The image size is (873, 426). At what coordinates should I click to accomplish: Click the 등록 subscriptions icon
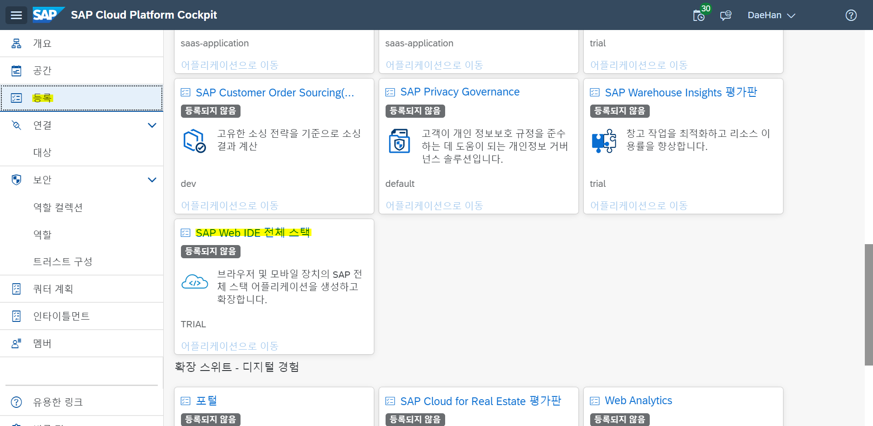coord(16,98)
